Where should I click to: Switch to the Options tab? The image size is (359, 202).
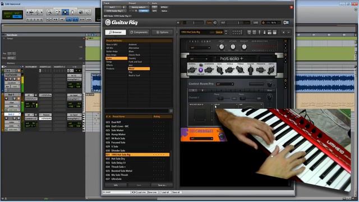coord(162,33)
